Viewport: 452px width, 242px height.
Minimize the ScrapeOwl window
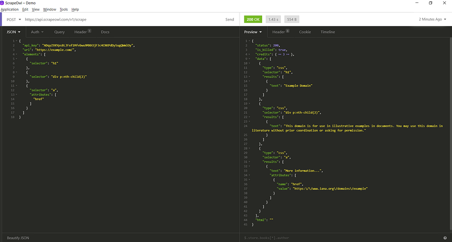(417, 3)
